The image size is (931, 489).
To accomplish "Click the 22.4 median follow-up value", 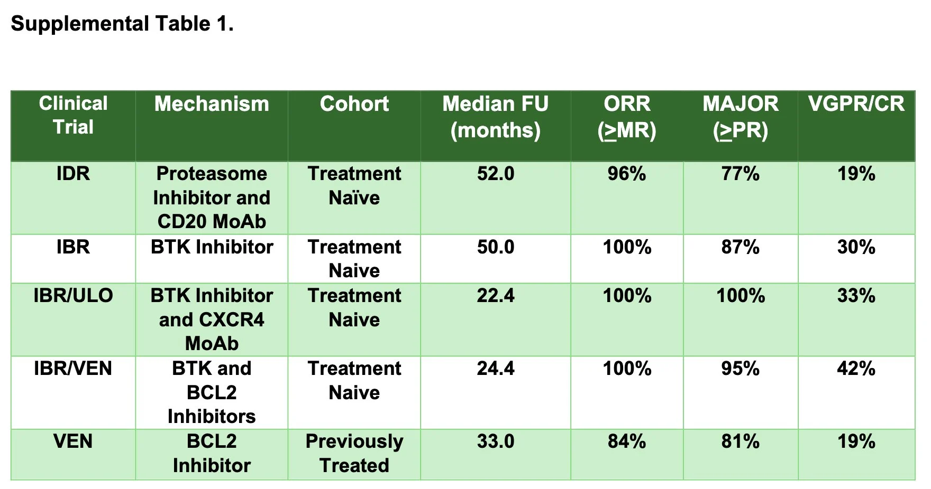I will point(496,296).
